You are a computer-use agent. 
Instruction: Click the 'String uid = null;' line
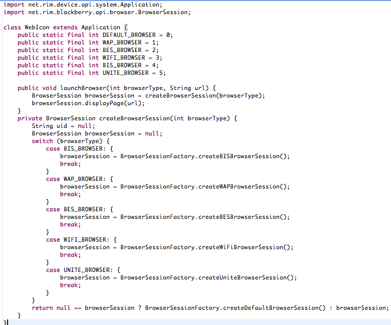point(63,126)
